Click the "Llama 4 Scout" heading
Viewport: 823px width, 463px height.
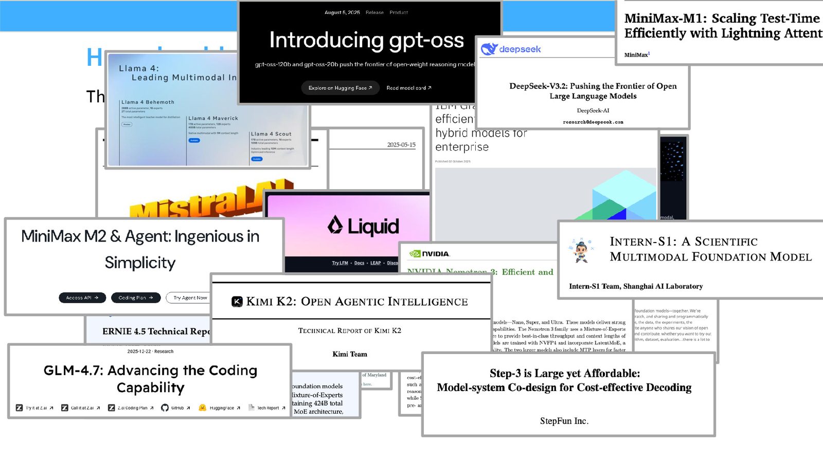point(271,134)
